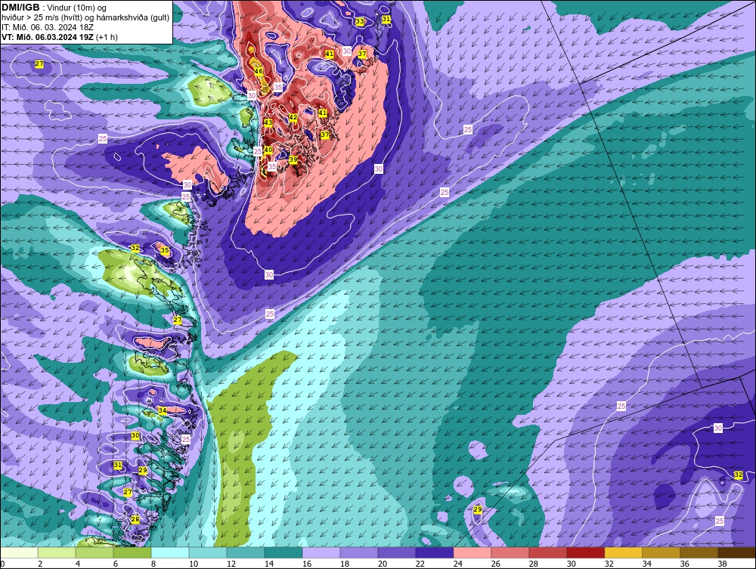The image size is (756, 569).
Task: Click the legend scale number 24
Action: click(458, 564)
